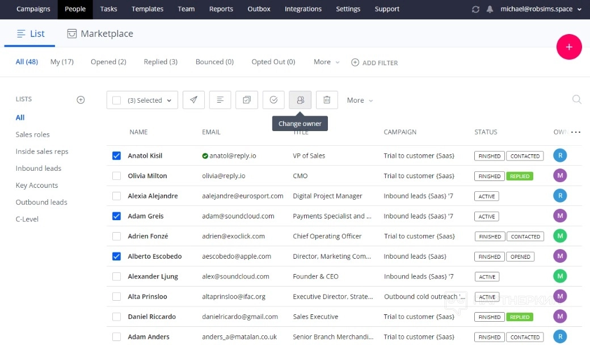Filter by Opened (2)
This screenshot has width=590, height=345.
[108, 62]
